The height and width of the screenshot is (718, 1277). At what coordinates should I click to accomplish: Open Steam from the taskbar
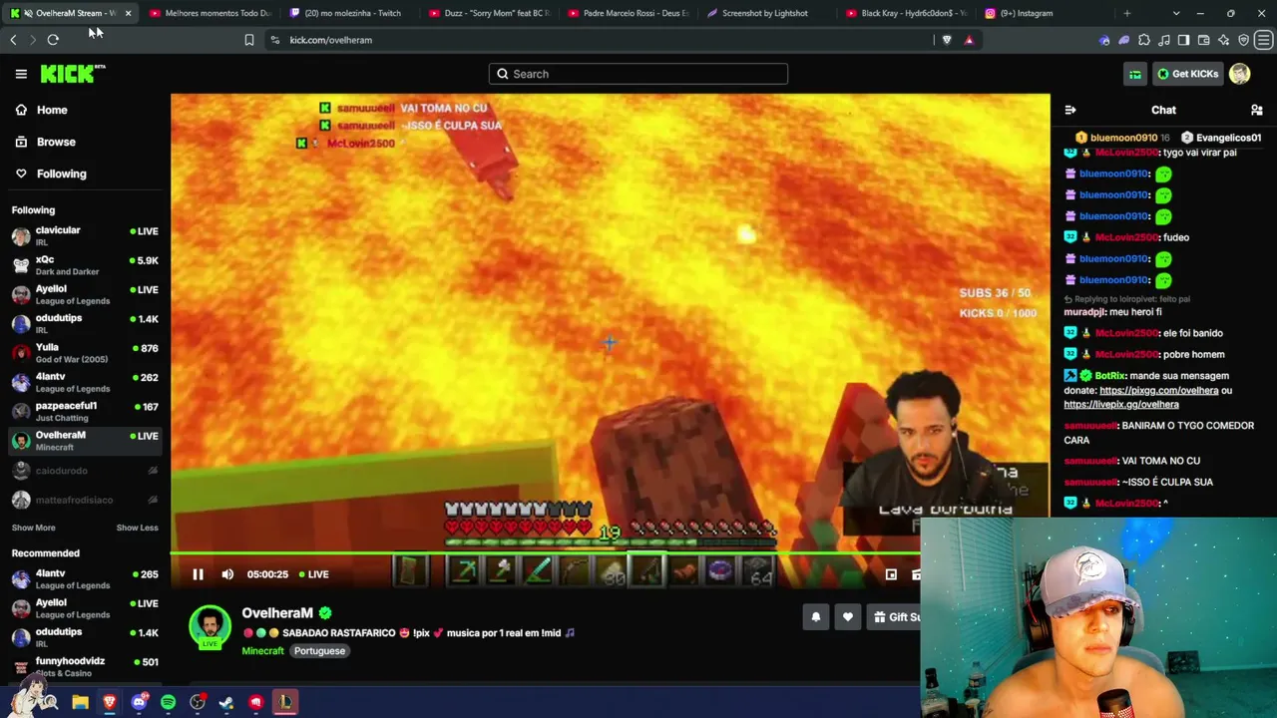226,702
